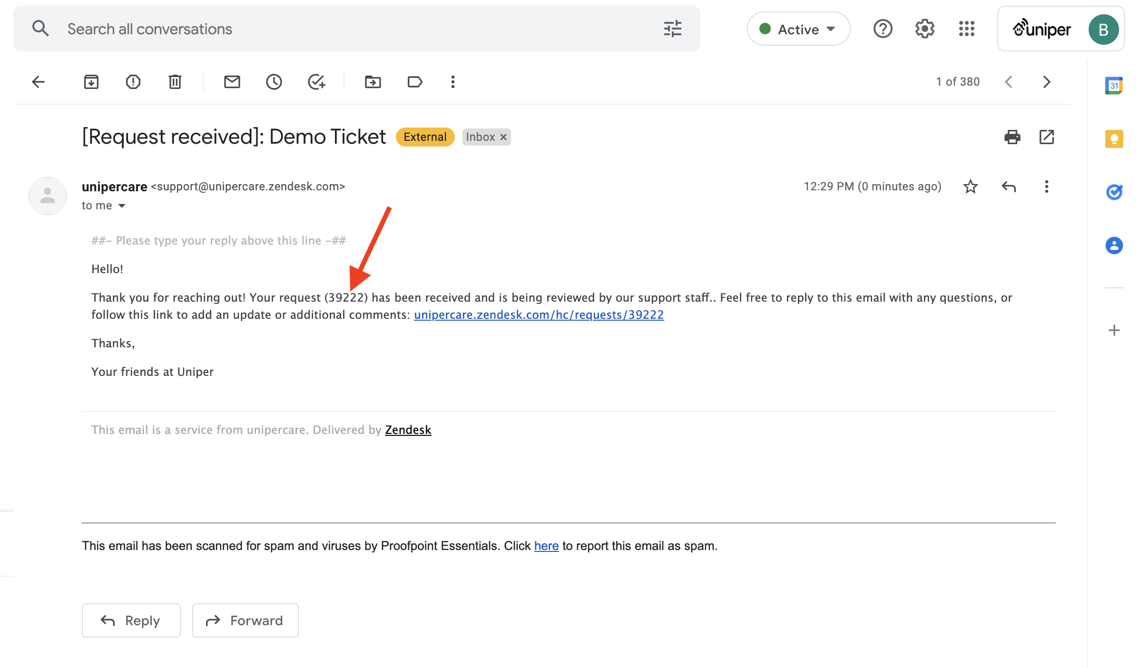Click '1 of 380' counter text
Viewport: 1140px width, 668px height.
958,82
